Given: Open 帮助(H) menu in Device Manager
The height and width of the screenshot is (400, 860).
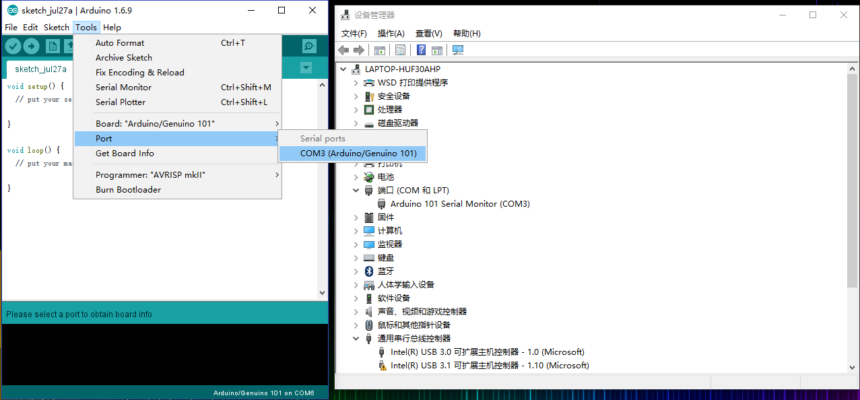Looking at the screenshot, I should (467, 33).
